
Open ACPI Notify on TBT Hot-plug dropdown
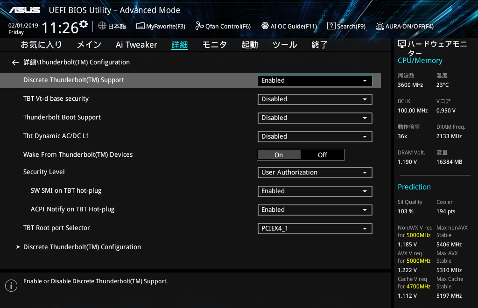[x=315, y=210]
